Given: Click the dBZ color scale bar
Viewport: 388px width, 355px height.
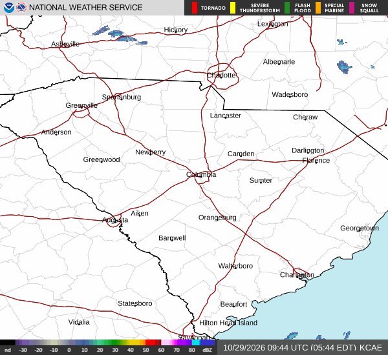Looking at the screenshot, I should (x=107, y=342).
